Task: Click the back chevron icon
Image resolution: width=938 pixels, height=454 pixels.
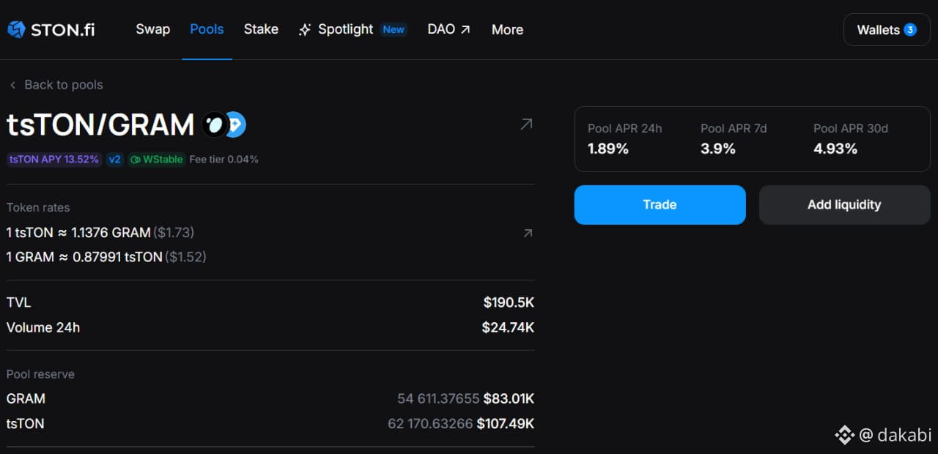Action: pyautogui.click(x=12, y=85)
